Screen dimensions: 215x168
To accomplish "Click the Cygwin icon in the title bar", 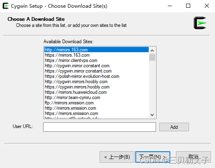I will click(5, 6).
